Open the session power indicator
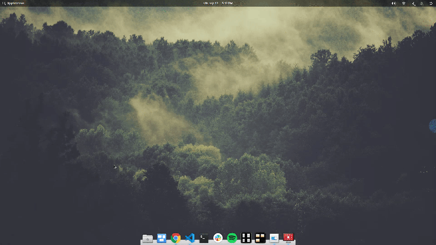 point(431,4)
